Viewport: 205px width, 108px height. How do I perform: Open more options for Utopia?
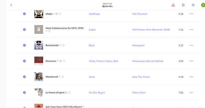point(191,14)
